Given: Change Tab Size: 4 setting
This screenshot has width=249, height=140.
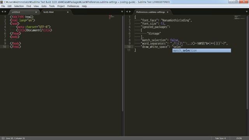Looking at the screenshot, I should click(x=221, y=138).
